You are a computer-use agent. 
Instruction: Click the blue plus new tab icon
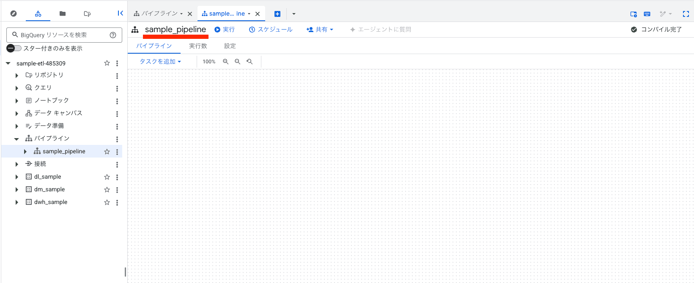click(x=277, y=14)
